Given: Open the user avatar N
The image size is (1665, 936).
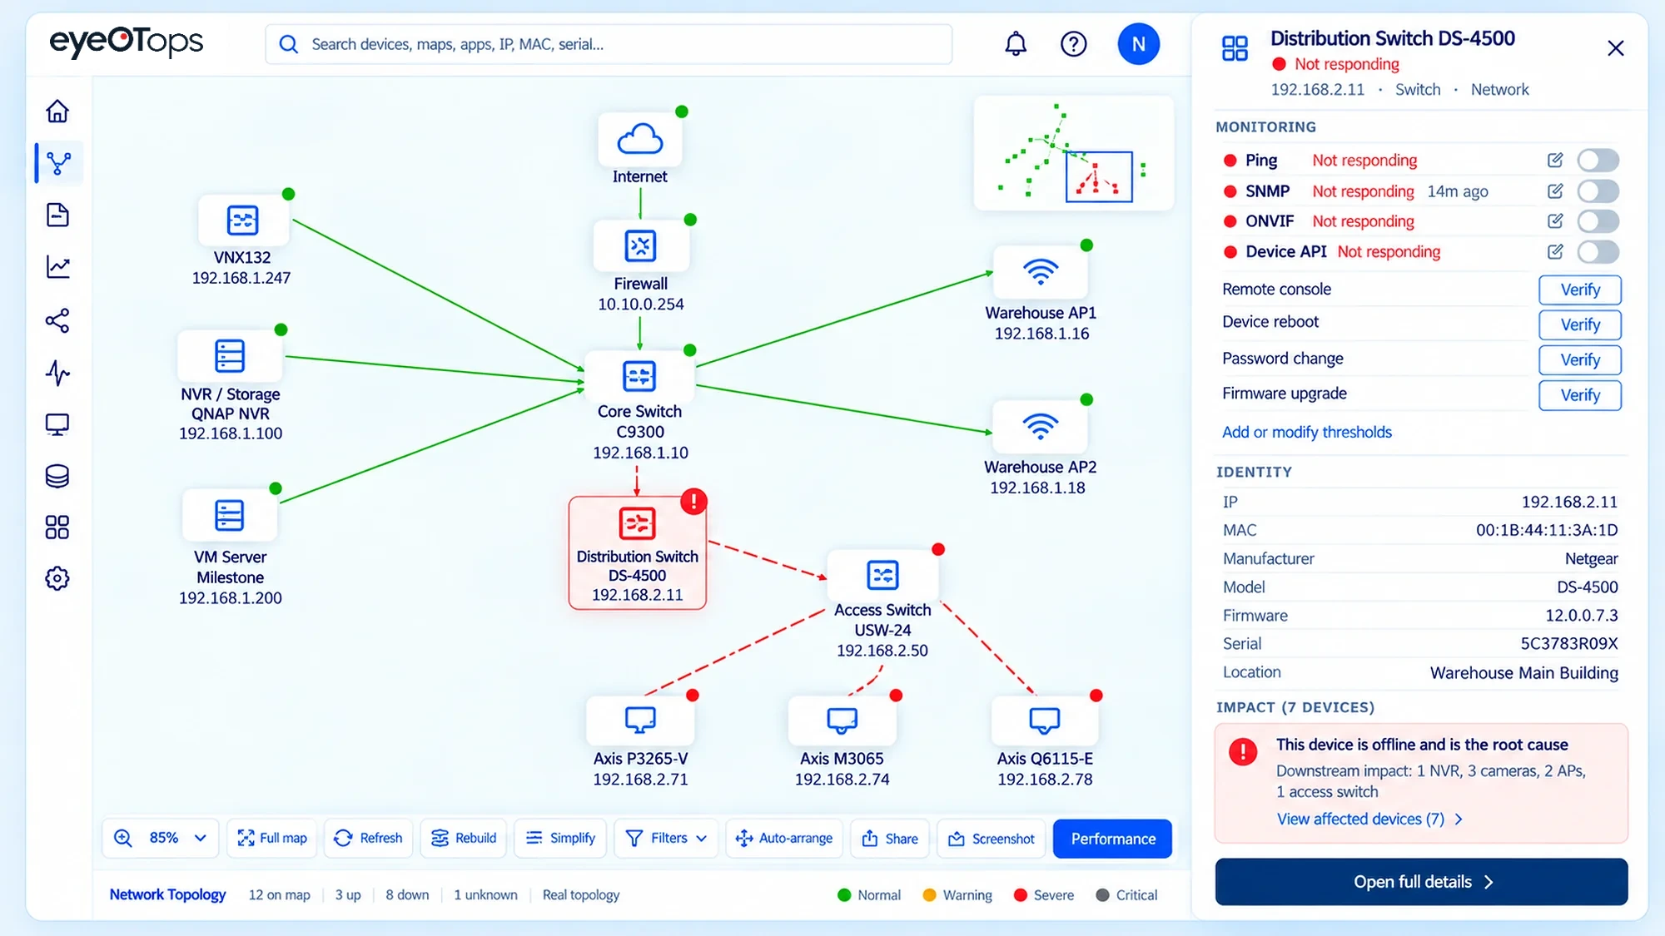Looking at the screenshot, I should [1138, 44].
